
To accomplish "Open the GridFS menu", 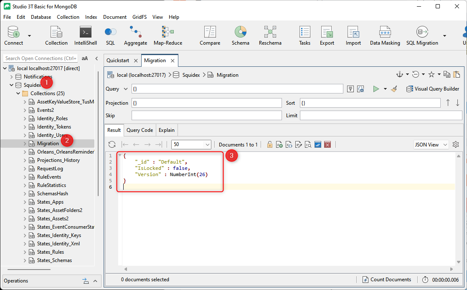I will pos(140,17).
